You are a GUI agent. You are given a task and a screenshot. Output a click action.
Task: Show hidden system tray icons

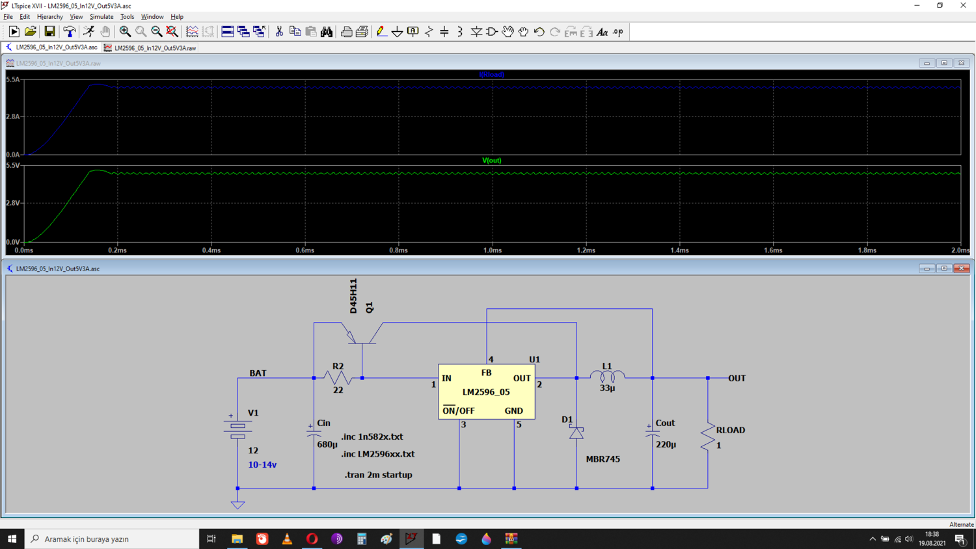[873, 539]
